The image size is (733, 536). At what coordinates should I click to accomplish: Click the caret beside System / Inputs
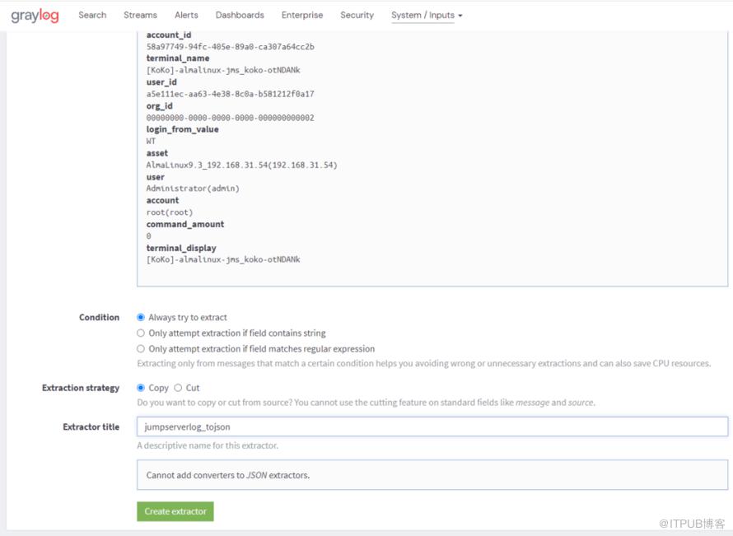(x=460, y=16)
